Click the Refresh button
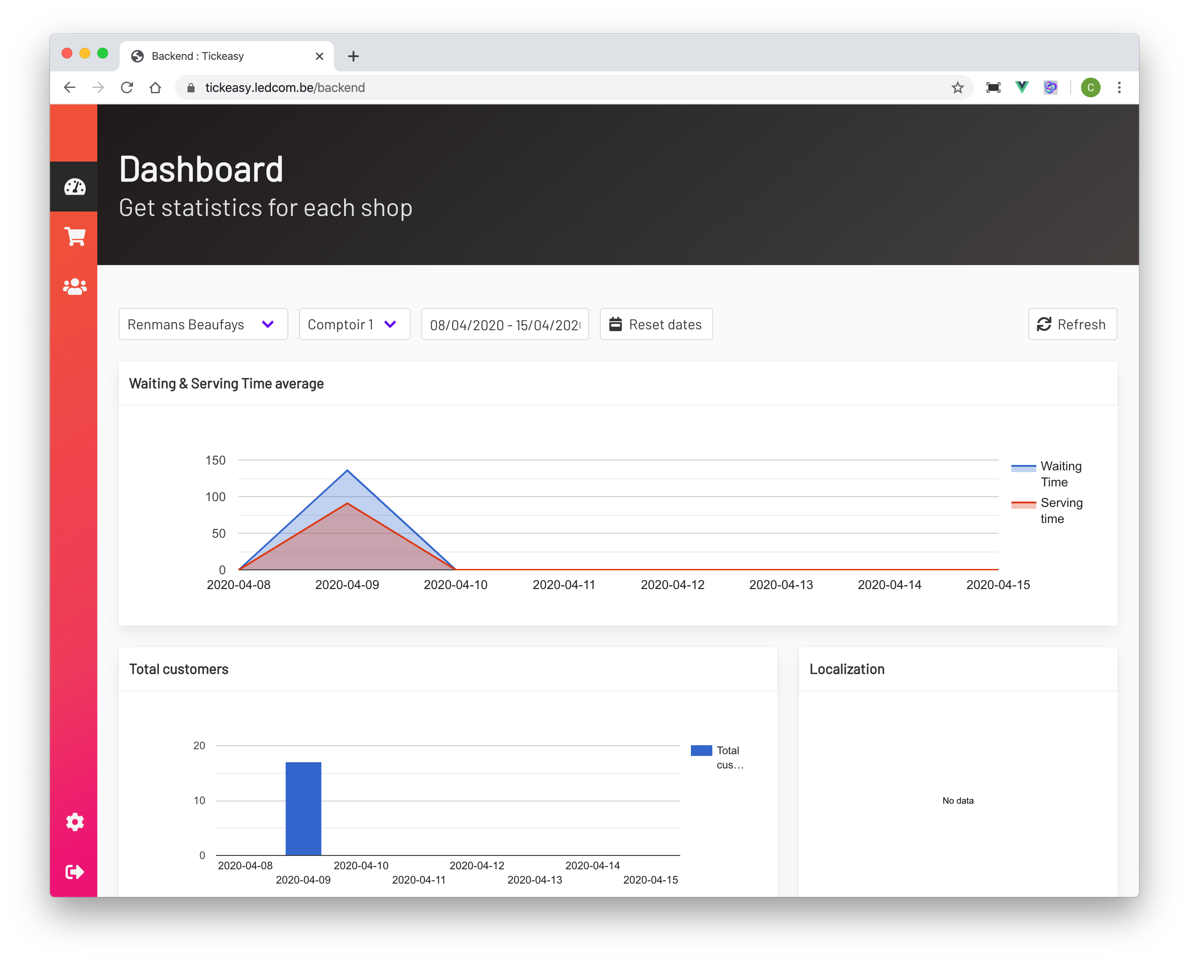The width and height of the screenshot is (1189, 963). coord(1072,324)
